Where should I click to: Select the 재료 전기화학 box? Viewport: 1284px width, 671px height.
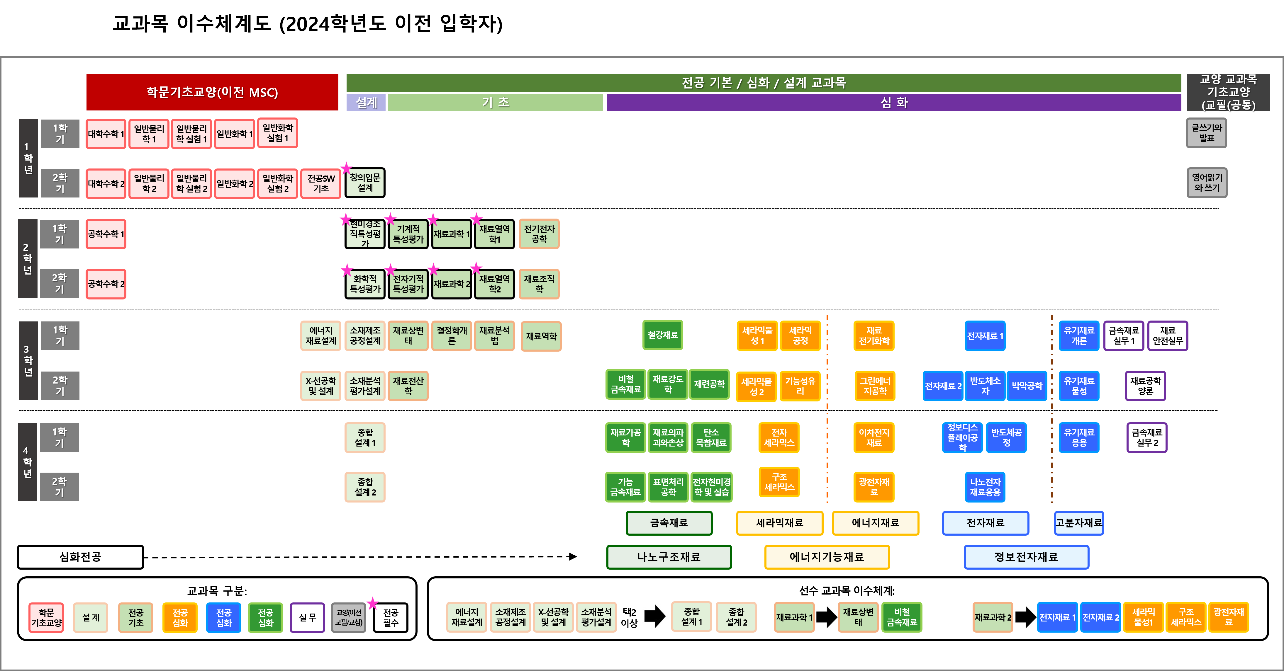[x=874, y=336]
